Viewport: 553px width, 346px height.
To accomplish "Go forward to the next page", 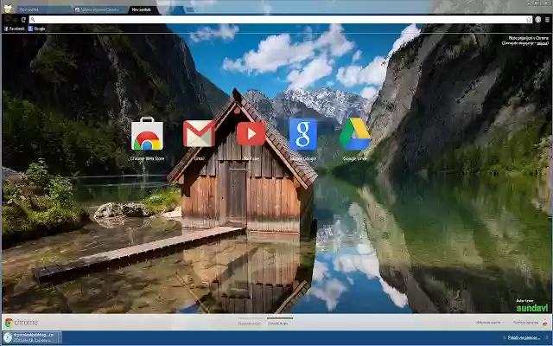I will 16,20.
